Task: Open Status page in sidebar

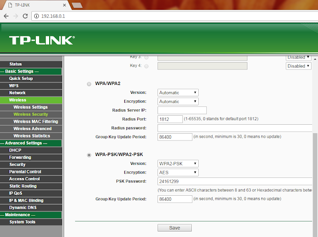Action: pyautogui.click(x=31, y=64)
